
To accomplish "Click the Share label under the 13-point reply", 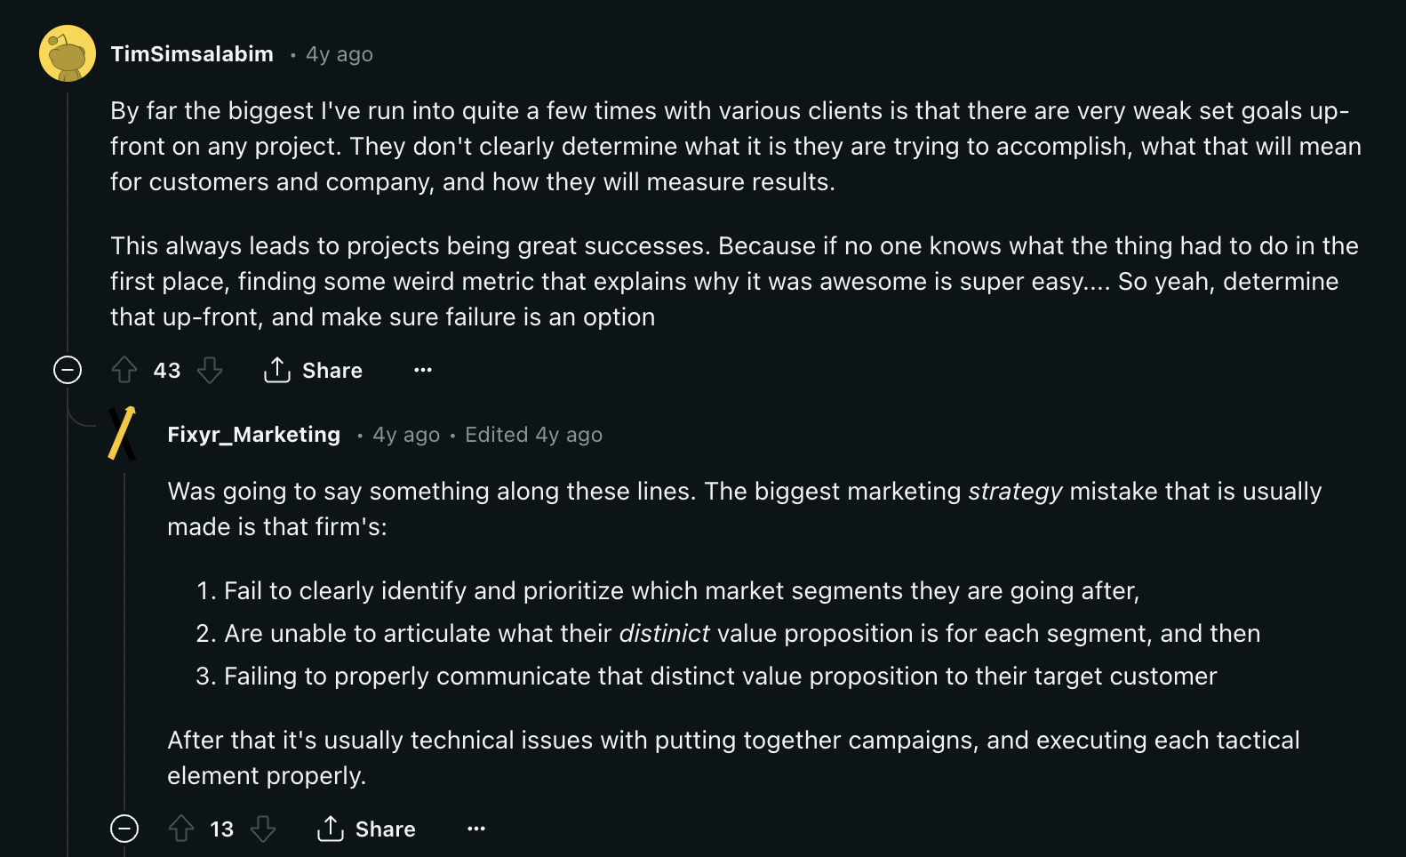I will pyautogui.click(x=386, y=829).
